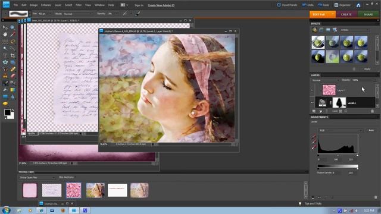This screenshot has height=214, width=381.
Task: Select the Blur droplet tool
Action: coord(13,97)
